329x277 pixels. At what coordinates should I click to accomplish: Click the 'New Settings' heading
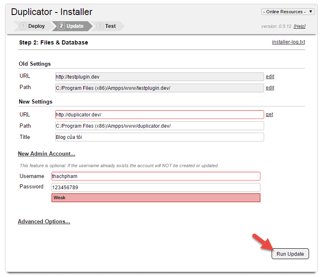pyautogui.click(x=35, y=101)
